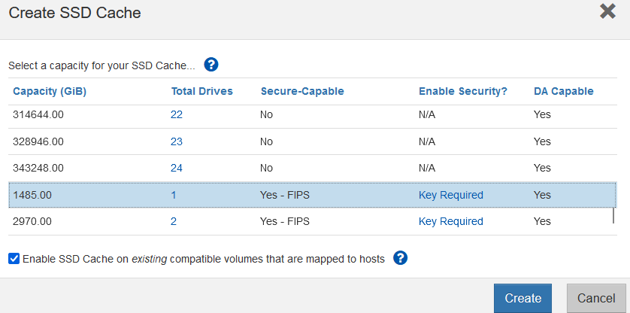Click the Create button
This screenshot has width=630, height=313.
tap(522, 298)
